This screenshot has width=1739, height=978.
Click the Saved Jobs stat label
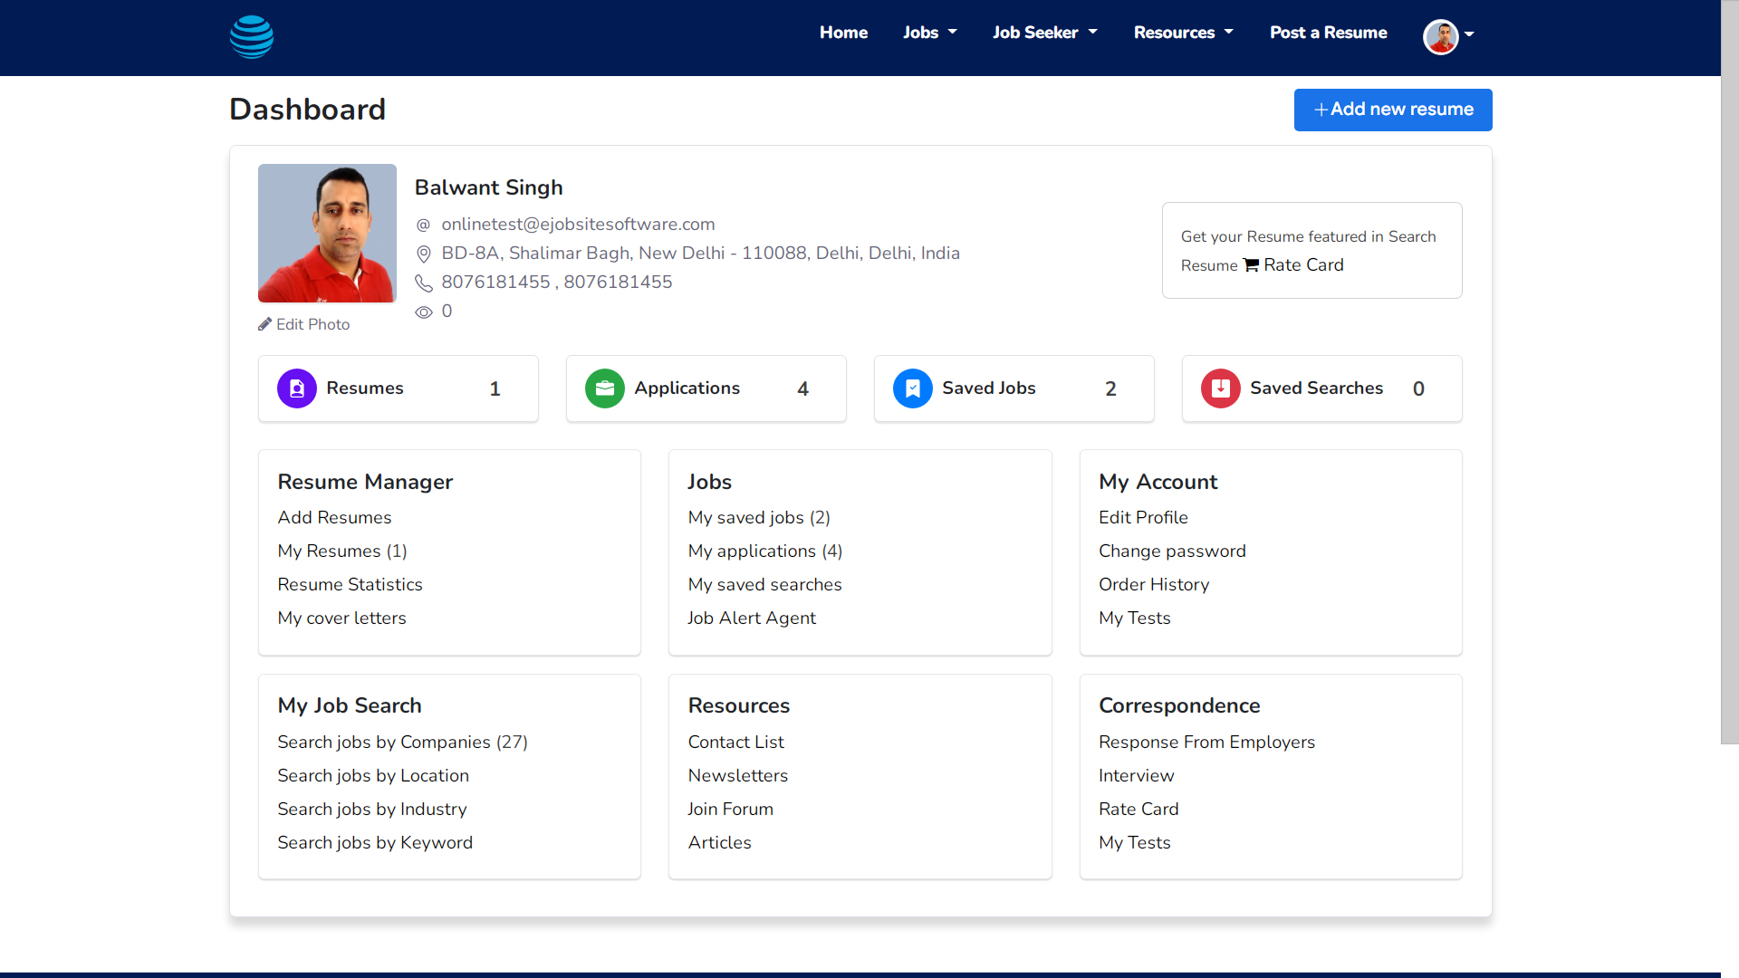(988, 388)
